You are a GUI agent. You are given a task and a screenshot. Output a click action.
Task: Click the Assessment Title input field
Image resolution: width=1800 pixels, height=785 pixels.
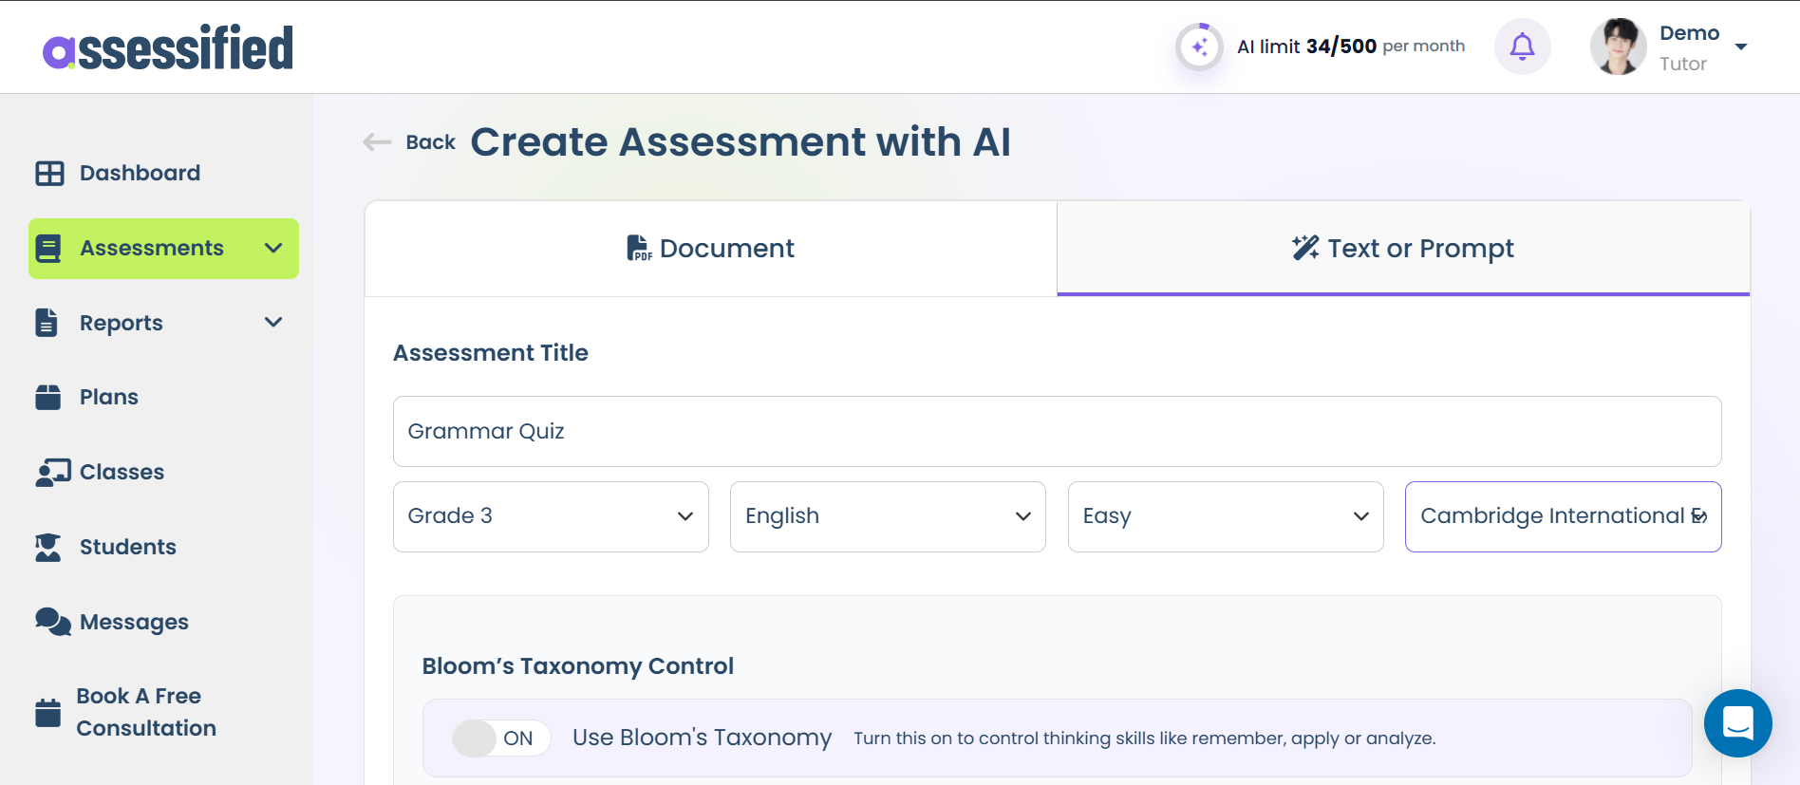point(1056,431)
